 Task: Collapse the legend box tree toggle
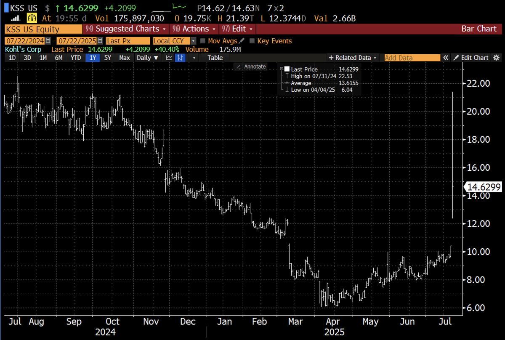click(x=281, y=69)
